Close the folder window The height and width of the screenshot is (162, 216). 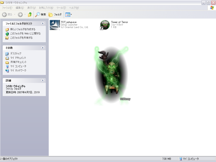click(x=213, y=3)
